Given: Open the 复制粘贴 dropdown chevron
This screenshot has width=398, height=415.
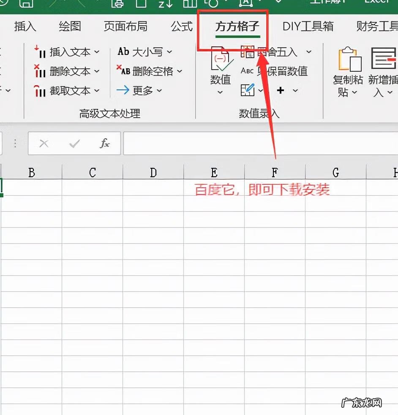Looking at the screenshot, I should click(x=354, y=92).
